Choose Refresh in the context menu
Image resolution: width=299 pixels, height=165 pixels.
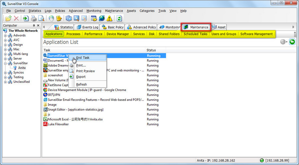click(87, 84)
